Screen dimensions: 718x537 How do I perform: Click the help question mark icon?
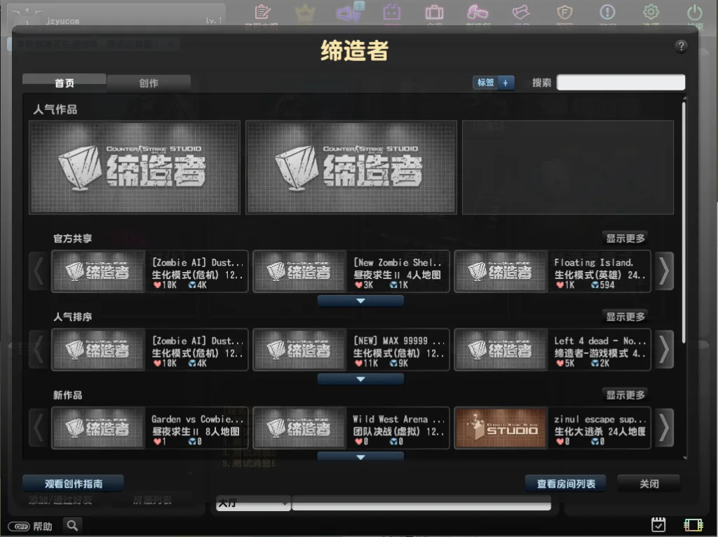coord(681,47)
